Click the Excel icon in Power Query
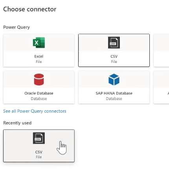 click(x=39, y=43)
